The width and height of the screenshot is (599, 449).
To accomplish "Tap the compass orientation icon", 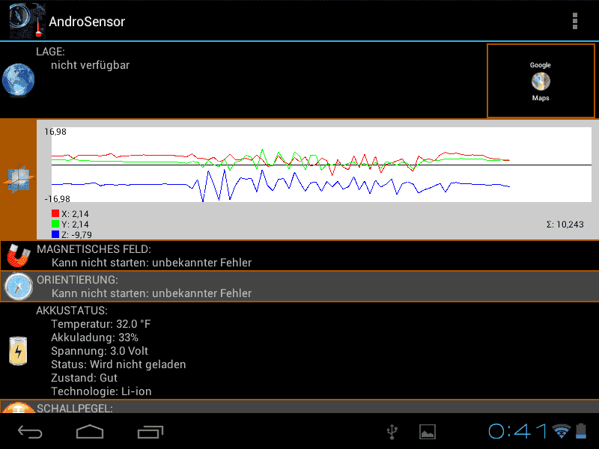I will coord(18,286).
